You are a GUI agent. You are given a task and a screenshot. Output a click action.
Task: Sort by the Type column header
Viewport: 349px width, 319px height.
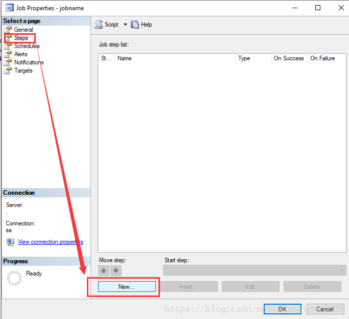tap(253, 58)
